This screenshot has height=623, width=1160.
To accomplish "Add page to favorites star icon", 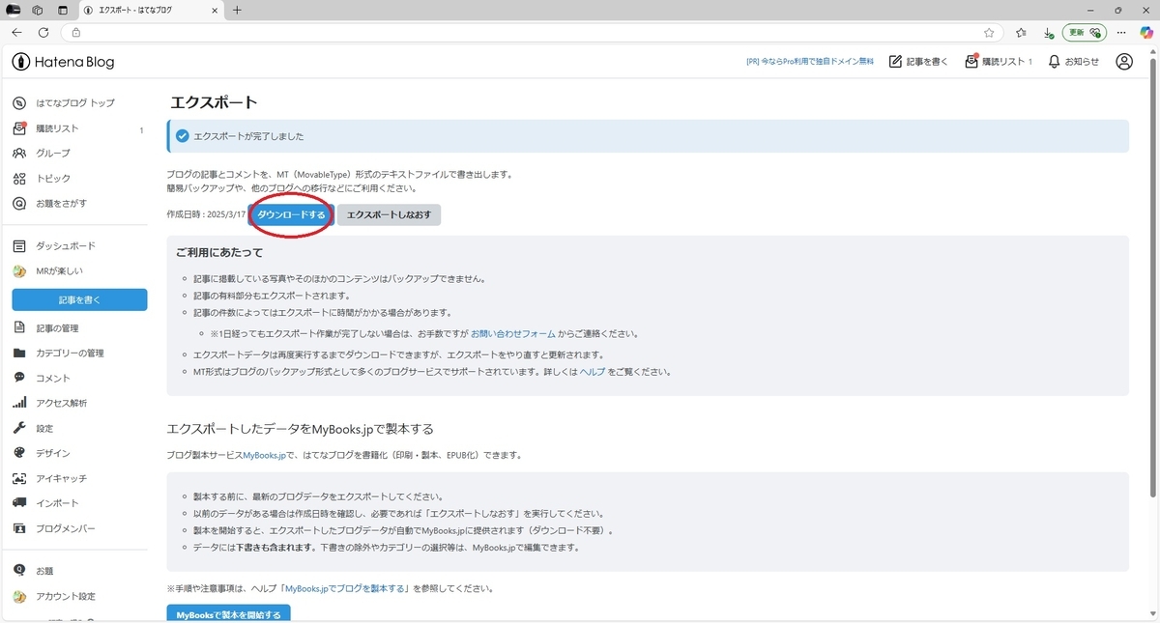I will coord(989,32).
